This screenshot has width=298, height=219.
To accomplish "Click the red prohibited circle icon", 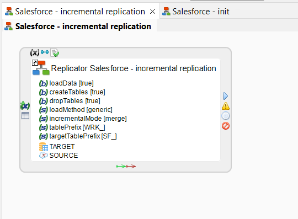I will click(226, 126).
